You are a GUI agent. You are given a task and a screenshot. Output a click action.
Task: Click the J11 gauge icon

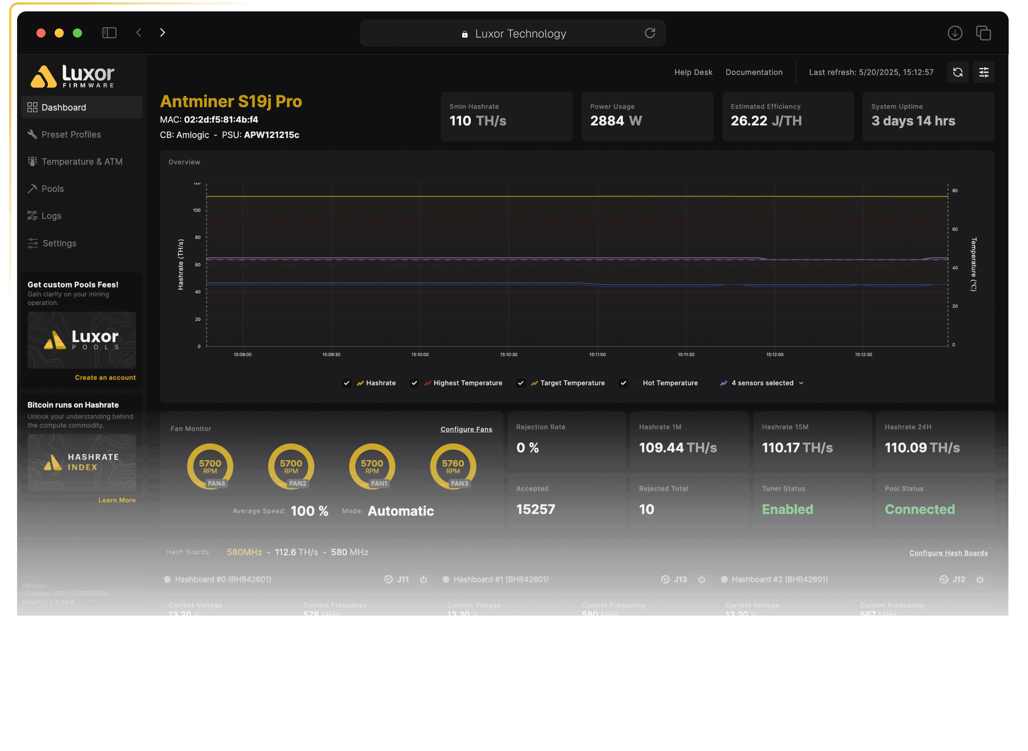tap(389, 579)
